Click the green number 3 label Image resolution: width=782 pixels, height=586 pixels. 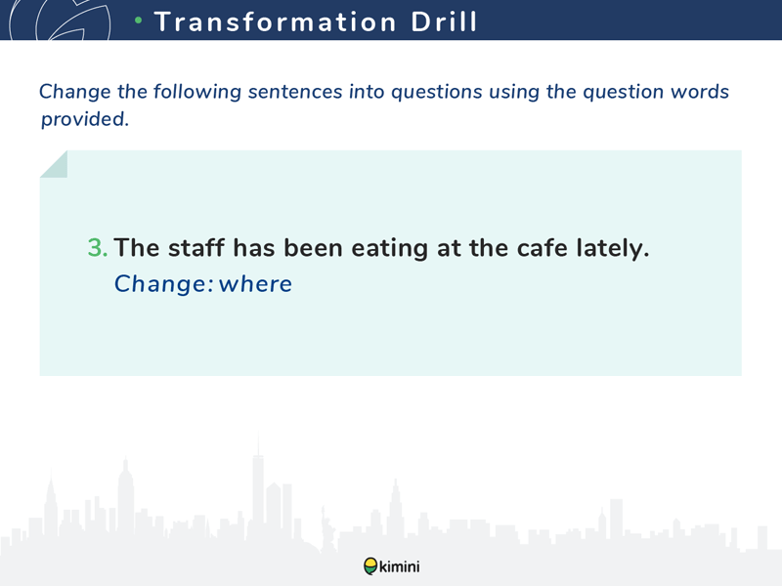coord(97,248)
